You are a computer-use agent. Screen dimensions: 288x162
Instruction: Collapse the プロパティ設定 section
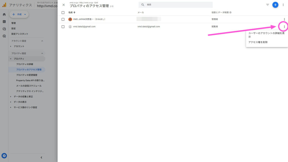point(43,53)
